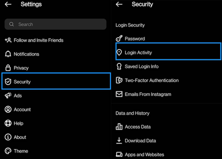Screen dimensions: 222x159
Task: Select Access Data under Data and History
Action: pyautogui.click(x=138, y=127)
